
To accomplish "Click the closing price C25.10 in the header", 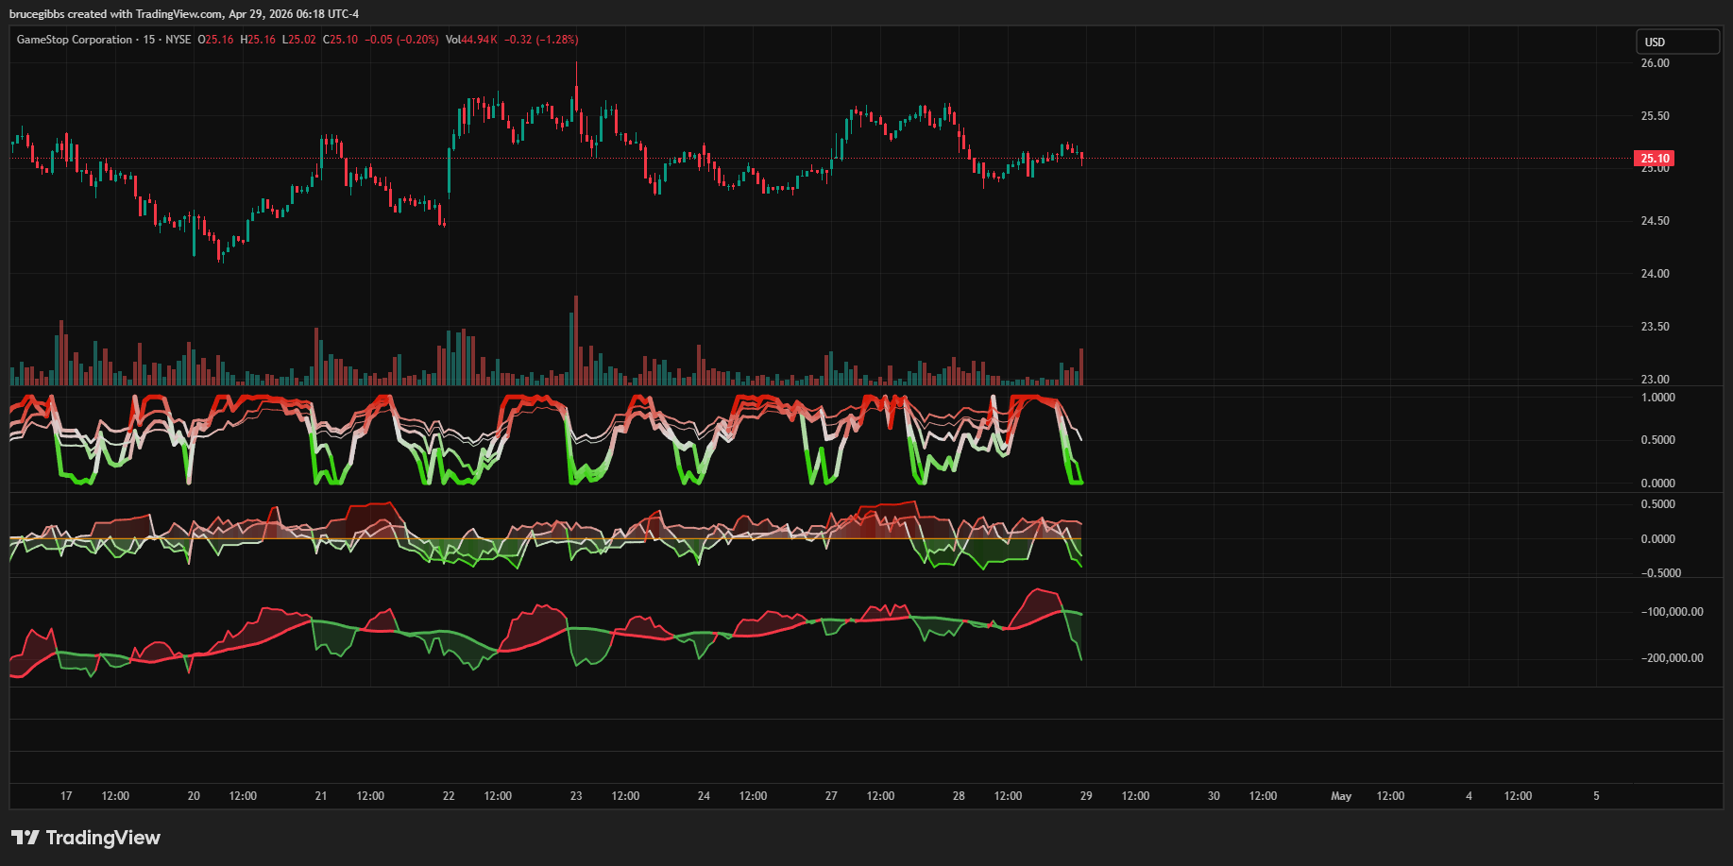I will point(341,40).
